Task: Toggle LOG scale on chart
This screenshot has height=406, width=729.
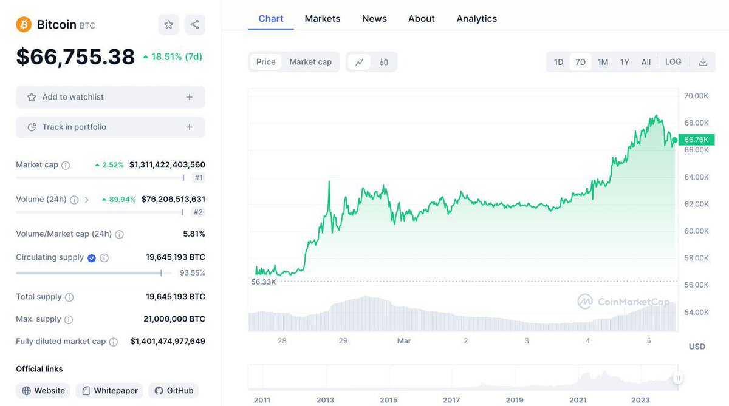Action: click(673, 62)
